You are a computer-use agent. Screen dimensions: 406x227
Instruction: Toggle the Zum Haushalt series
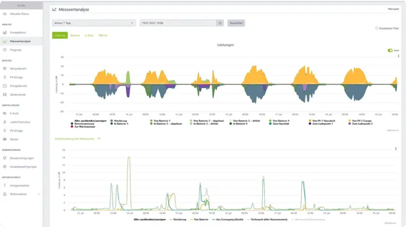pyautogui.click(x=279, y=124)
